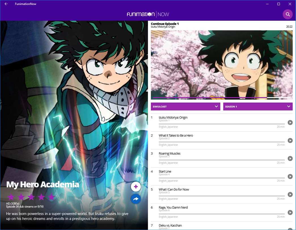Add My Hero Academia to queue
The height and width of the screenshot is (230, 296).
(136, 187)
